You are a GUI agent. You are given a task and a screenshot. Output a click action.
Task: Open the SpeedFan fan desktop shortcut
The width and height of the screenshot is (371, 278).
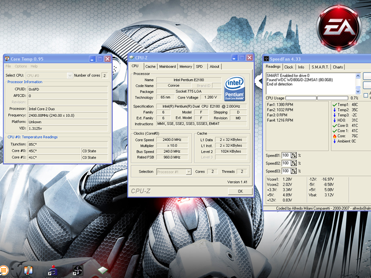tap(77, 271)
